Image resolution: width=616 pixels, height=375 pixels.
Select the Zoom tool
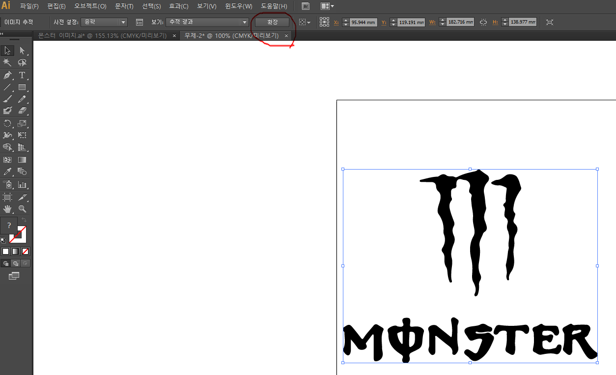click(22, 209)
